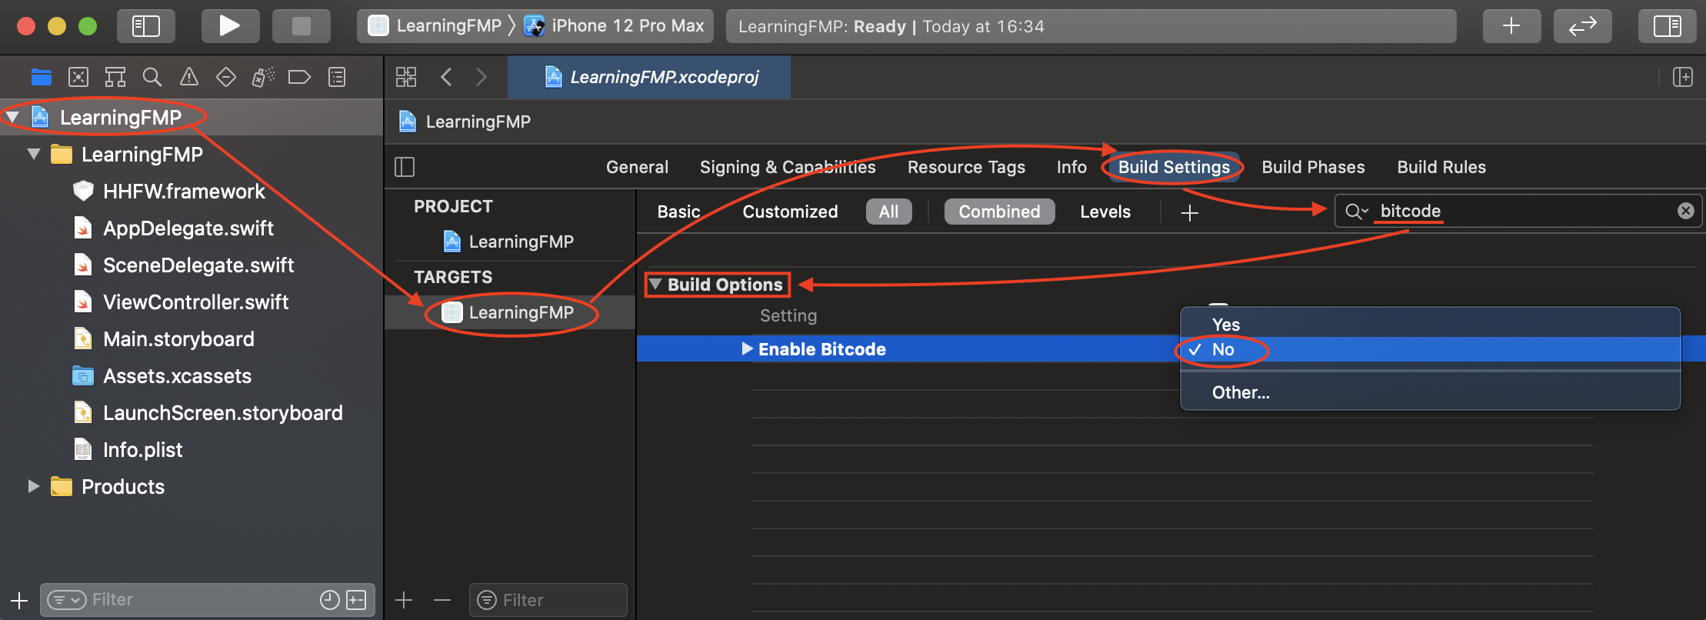Hide the project and targets list

click(405, 167)
